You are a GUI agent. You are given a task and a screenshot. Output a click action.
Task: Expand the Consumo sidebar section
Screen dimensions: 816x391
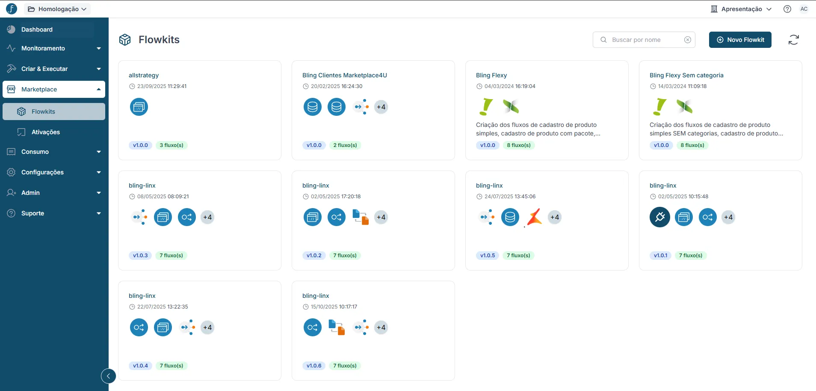pos(54,152)
